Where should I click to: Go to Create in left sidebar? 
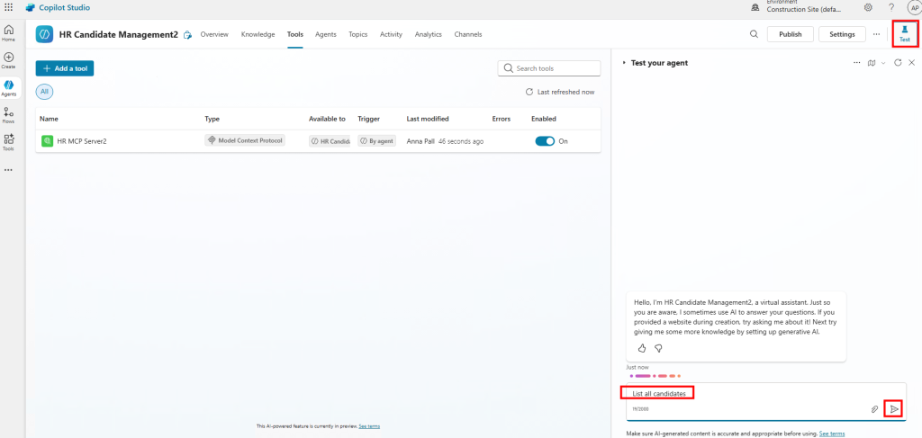point(9,59)
